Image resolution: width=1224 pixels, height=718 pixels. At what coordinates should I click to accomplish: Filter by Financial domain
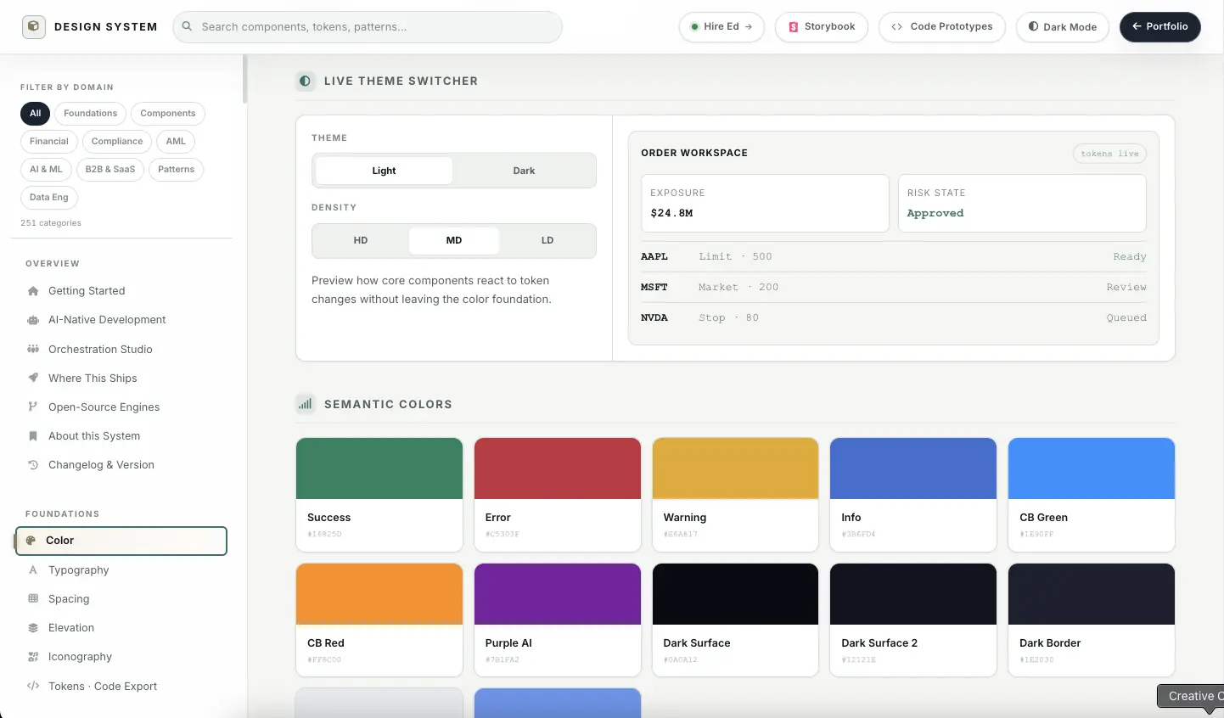click(49, 141)
